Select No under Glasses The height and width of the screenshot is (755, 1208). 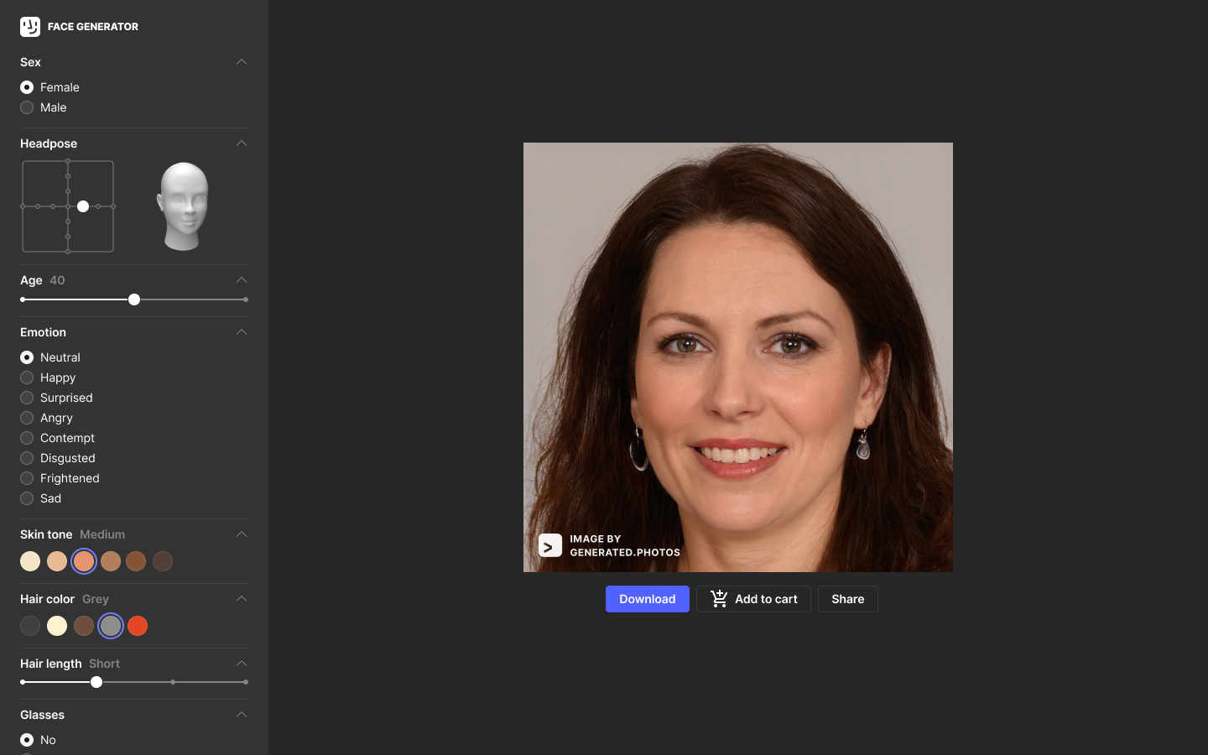pyautogui.click(x=26, y=740)
